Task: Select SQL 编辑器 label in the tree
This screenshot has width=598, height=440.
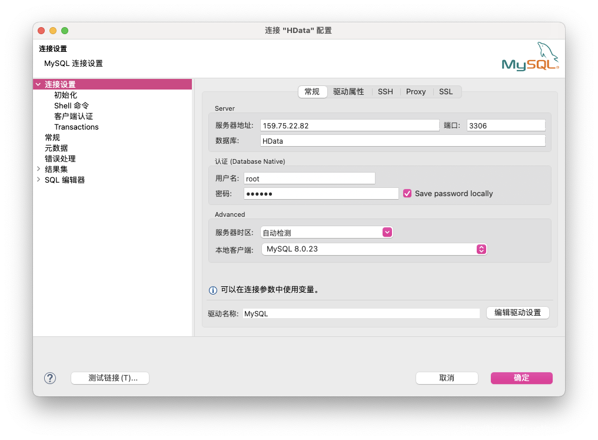Action: 65,180
